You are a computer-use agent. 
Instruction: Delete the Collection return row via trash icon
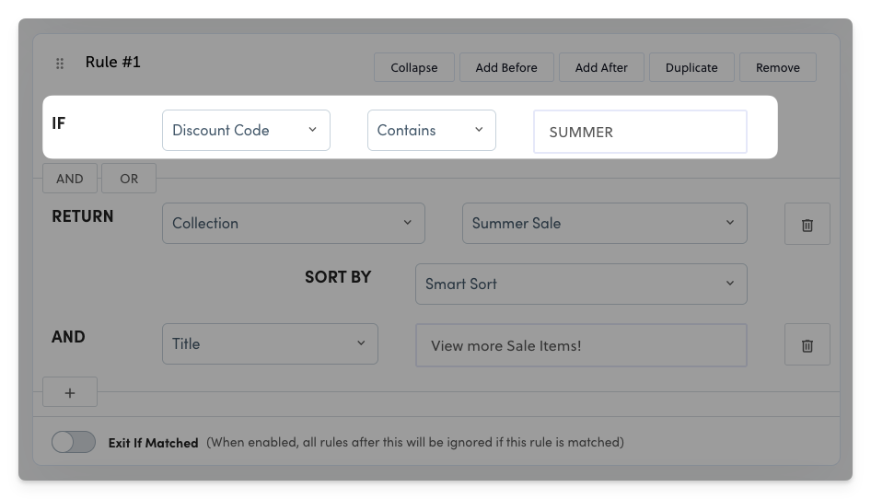click(807, 224)
